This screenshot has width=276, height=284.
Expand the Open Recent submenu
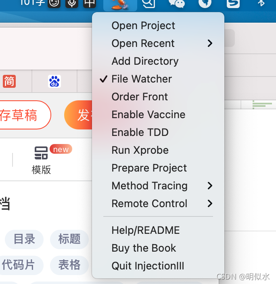point(158,43)
